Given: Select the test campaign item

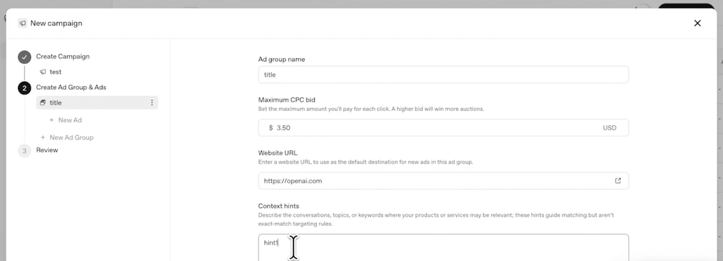Looking at the screenshot, I should click(56, 72).
